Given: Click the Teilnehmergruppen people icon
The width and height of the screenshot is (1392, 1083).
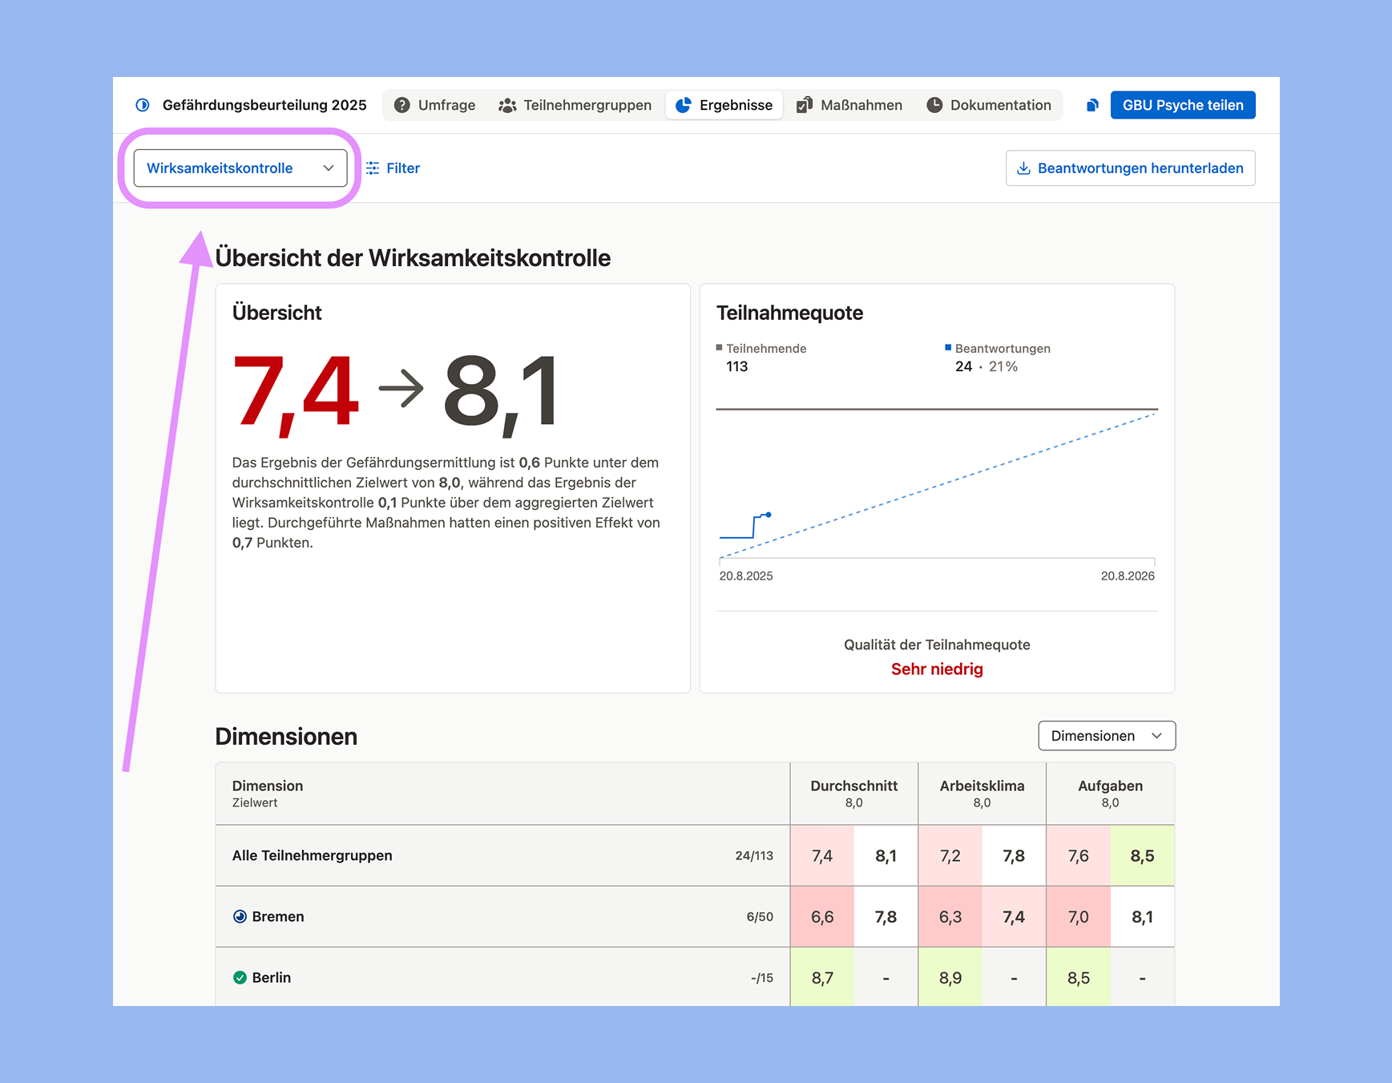Looking at the screenshot, I should click(507, 105).
